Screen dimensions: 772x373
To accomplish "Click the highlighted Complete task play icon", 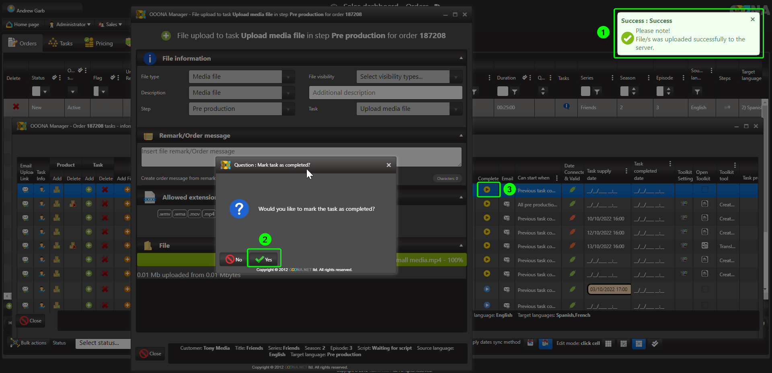I will click(x=487, y=190).
